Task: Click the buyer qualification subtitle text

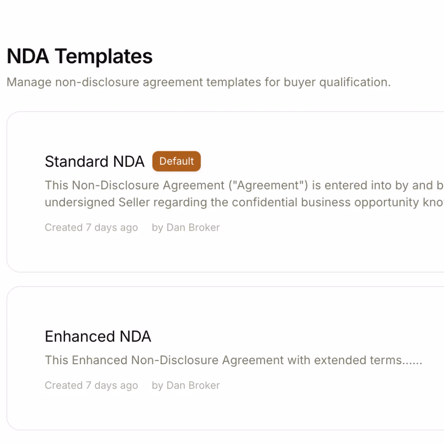Action: 198,82
